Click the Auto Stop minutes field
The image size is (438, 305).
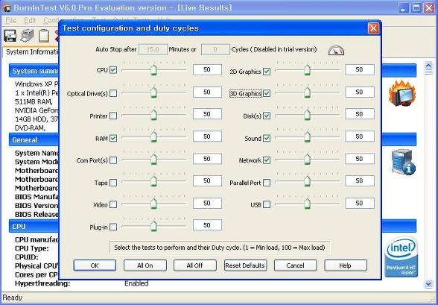pos(153,49)
